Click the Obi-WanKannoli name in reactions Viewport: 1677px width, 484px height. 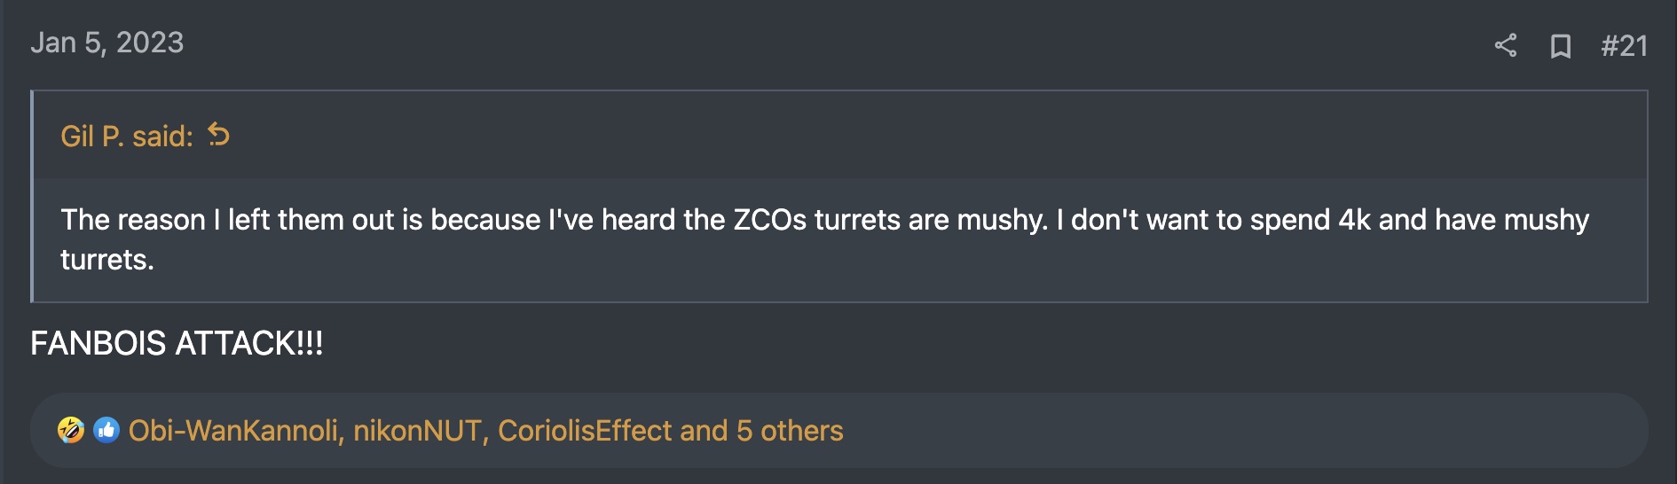tap(233, 430)
